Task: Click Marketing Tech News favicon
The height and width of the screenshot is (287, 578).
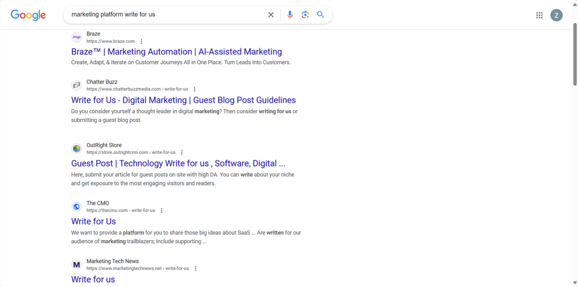Action: pos(77,265)
